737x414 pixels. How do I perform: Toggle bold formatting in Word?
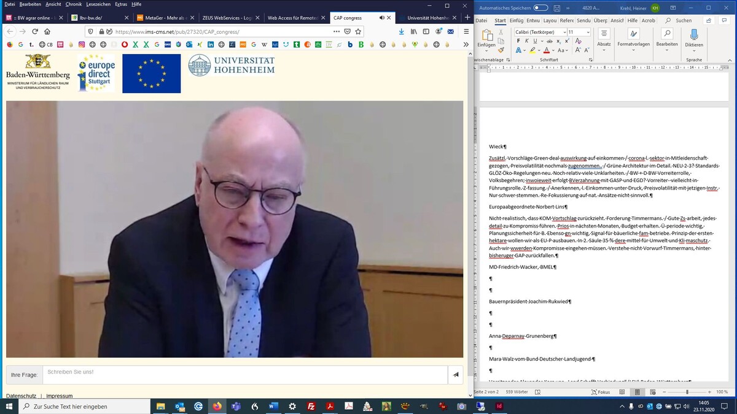click(x=518, y=41)
